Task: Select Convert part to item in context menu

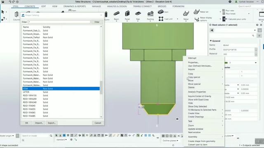Action: (x=198, y=144)
